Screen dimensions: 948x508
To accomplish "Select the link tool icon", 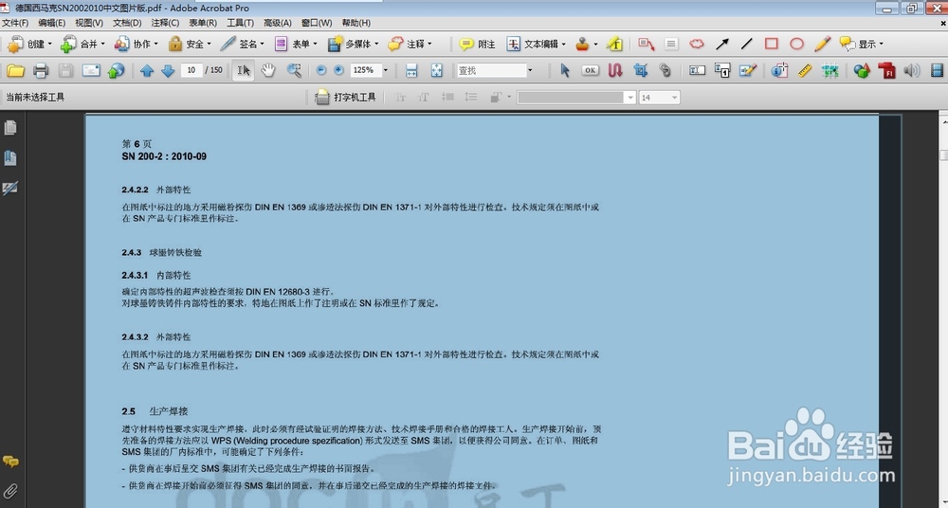I will pyautogui.click(x=665, y=71).
